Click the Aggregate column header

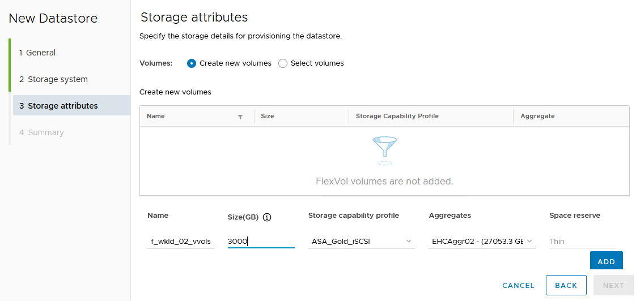click(537, 116)
